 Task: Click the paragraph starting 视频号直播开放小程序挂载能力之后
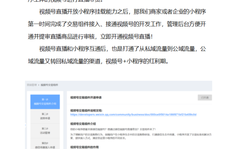tap(117, 24)
